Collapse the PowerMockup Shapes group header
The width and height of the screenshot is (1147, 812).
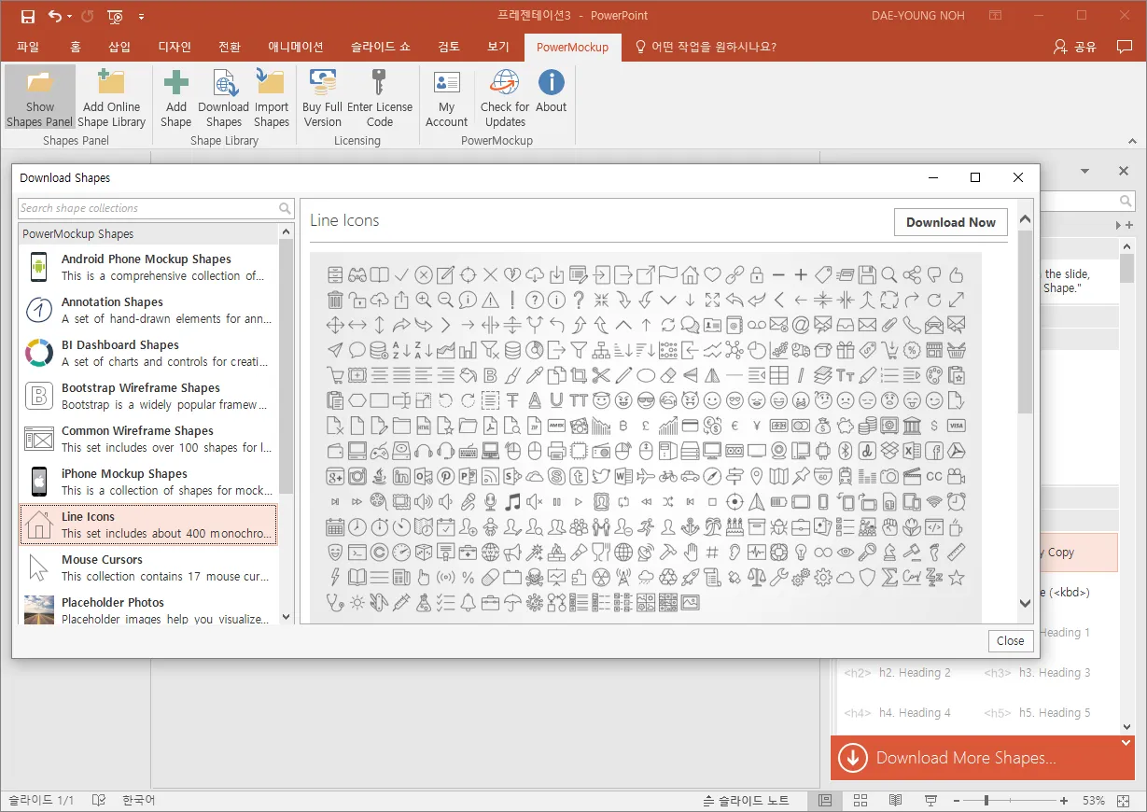149,233
